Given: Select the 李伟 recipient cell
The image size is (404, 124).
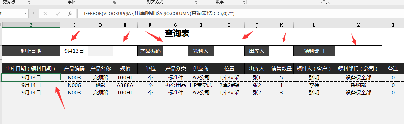Looking at the screenshot, I should pos(314,85).
